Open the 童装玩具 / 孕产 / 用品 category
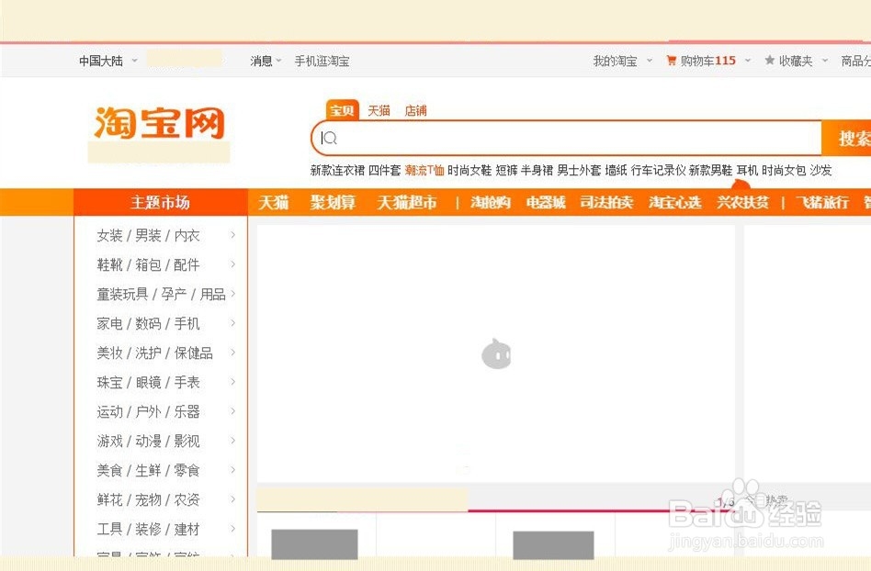This screenshot has height=571, width=871. 161,294
